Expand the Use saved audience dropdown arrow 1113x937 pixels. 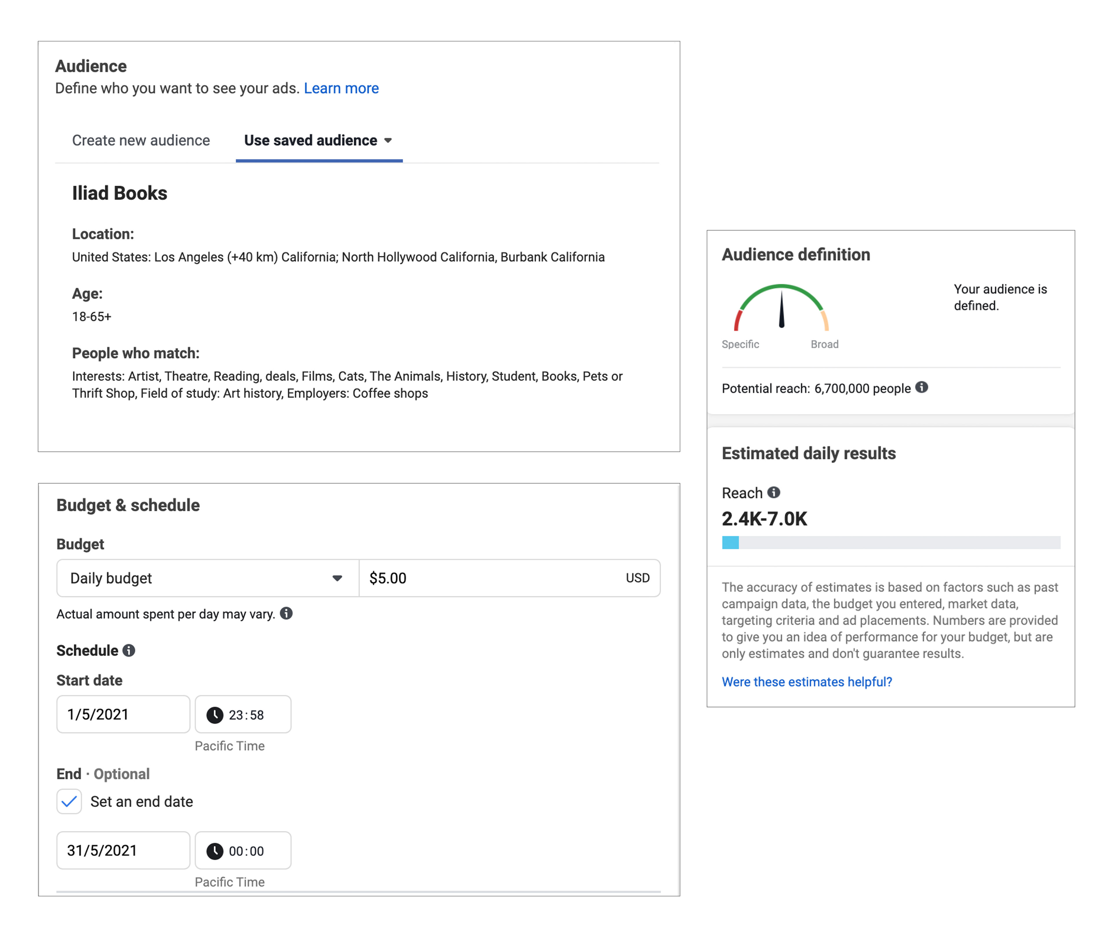tap(388, 141)
